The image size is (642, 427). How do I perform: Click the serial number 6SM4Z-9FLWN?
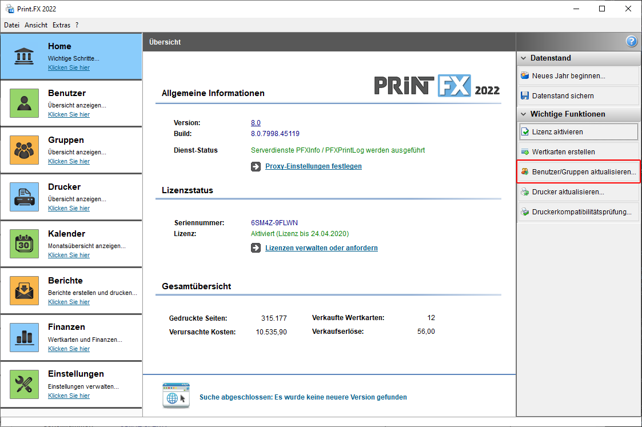click(274, 223)
